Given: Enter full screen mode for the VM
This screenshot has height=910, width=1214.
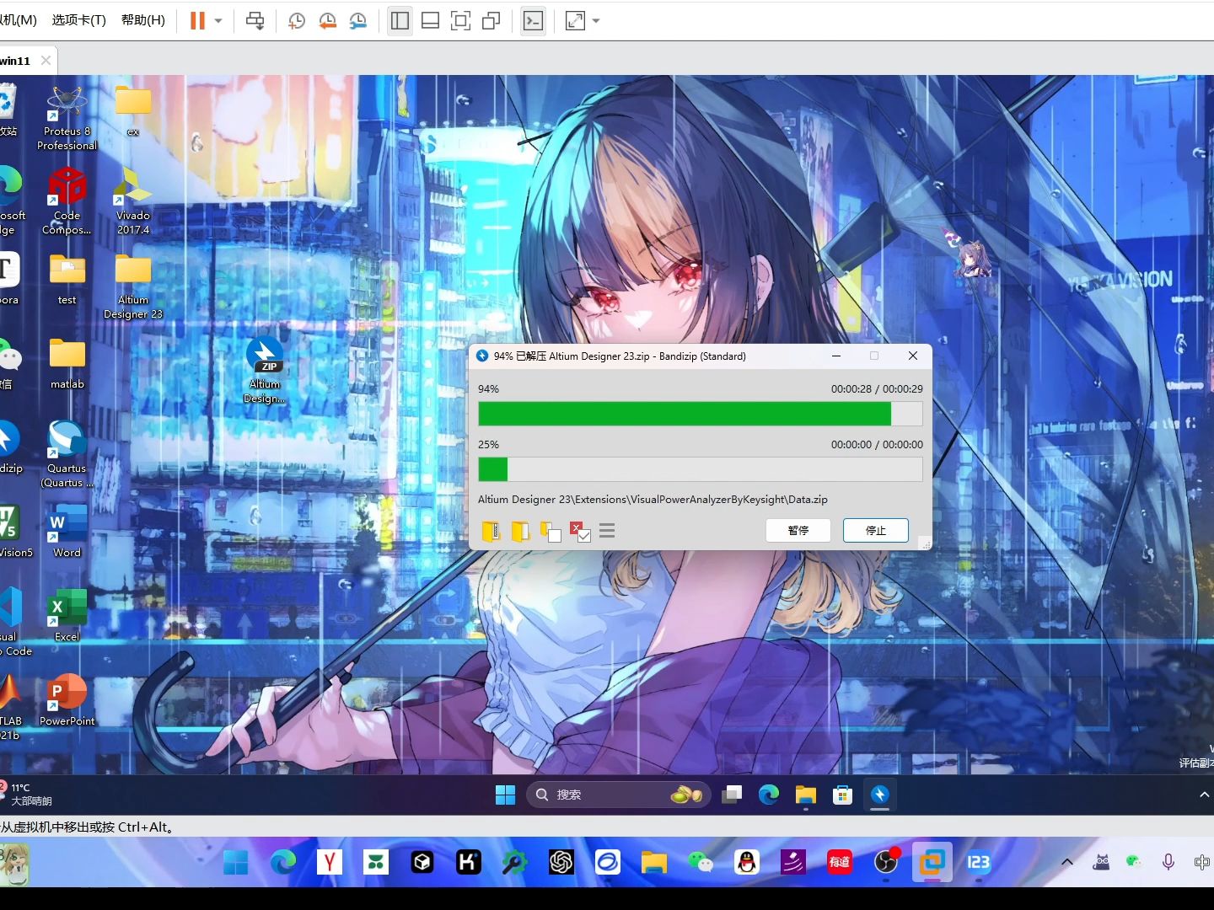Looking at the screenshot, I should [460, 20].
